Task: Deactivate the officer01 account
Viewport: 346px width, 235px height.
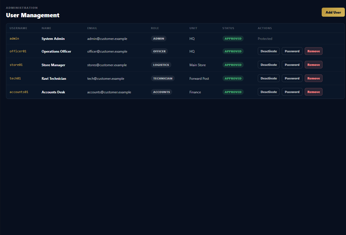Action: pyautogui.click(x=269, y=51)
